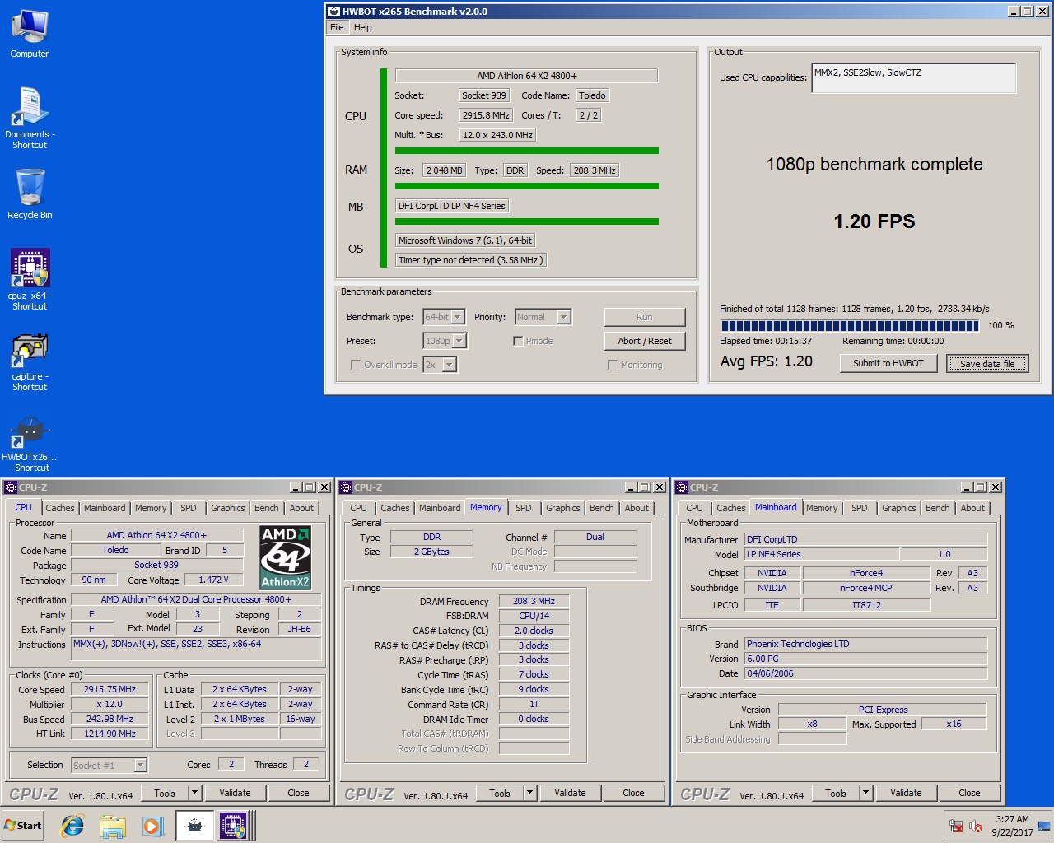Click the Used CPU capabilities text box
1054x843 pixels.
[x=914, y=78]
